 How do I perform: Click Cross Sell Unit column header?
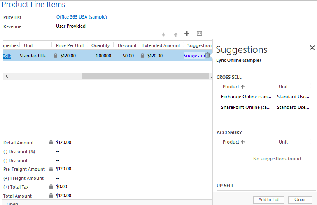coord(283,87)
